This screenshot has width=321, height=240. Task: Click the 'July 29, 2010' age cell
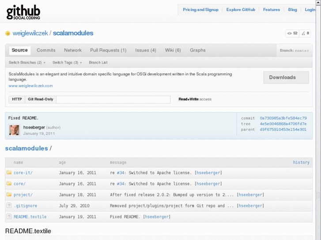74,206
